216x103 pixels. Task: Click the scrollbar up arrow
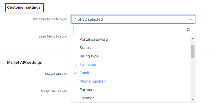pos(193,39)
